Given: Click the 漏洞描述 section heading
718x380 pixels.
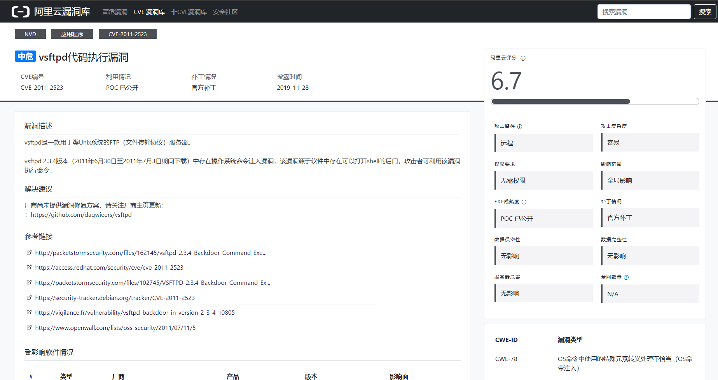Looking at the screenshot, I should (38, 126).
